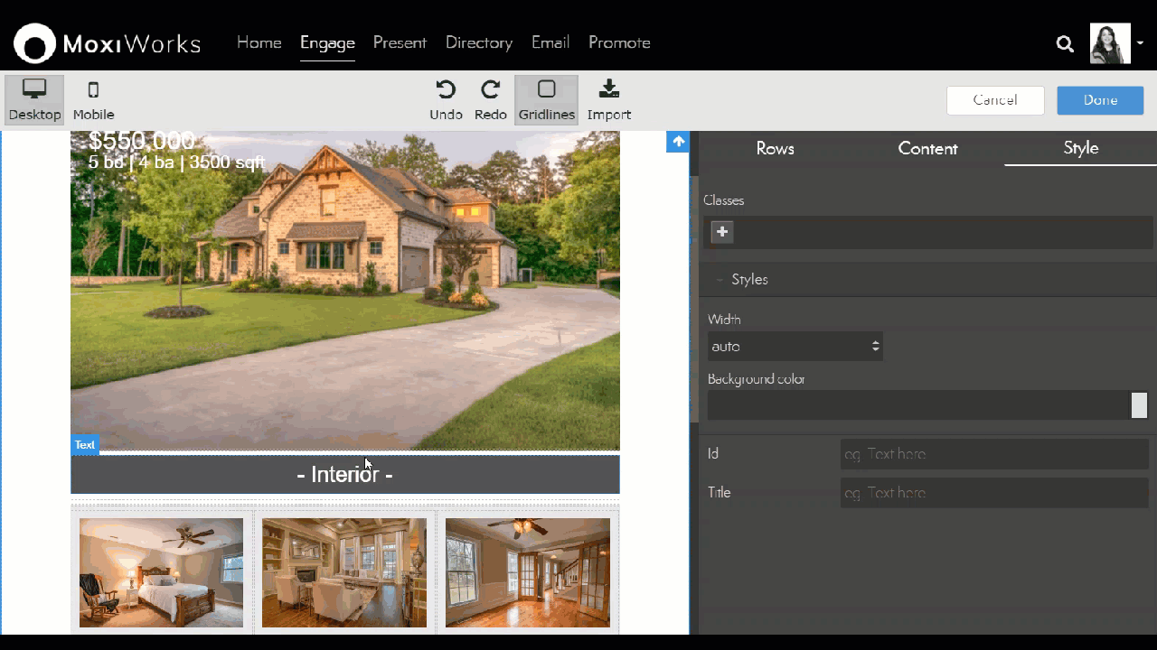Switch to the Rows tab
This screenshot has height=650, width=1157.
tap(775, 149)
